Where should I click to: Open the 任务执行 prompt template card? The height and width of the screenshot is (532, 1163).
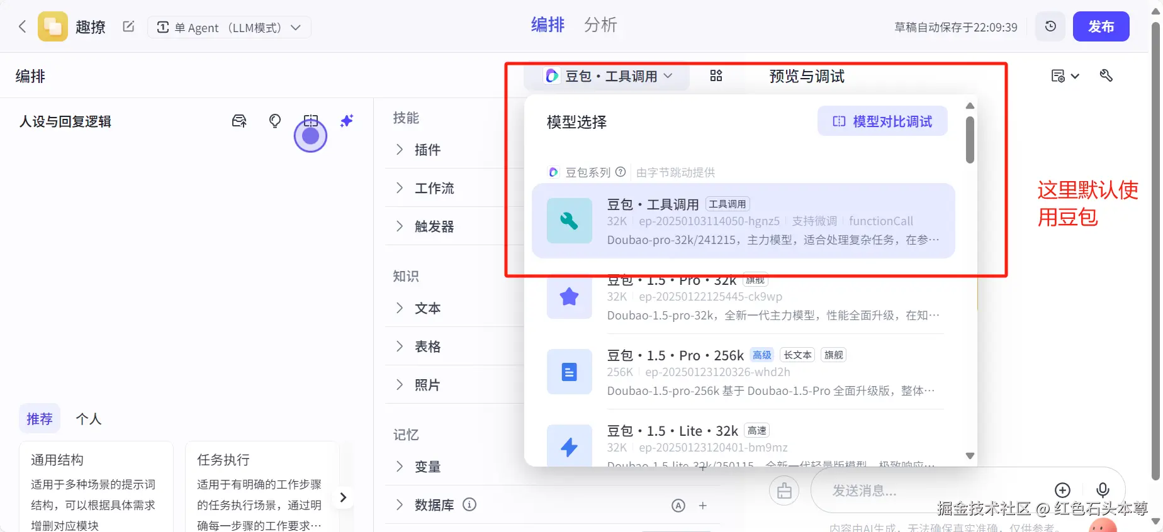(x=262, y=487)
